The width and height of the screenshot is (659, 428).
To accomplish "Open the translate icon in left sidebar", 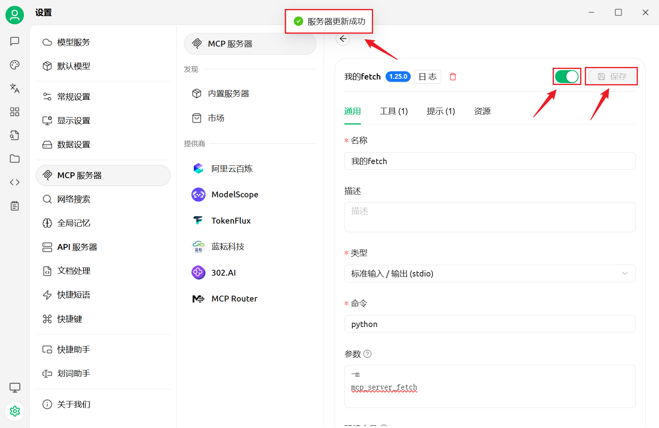I will (15, 88).
